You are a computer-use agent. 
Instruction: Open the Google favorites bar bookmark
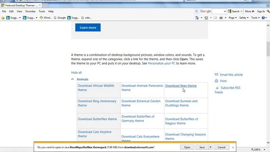pos(59,18)
